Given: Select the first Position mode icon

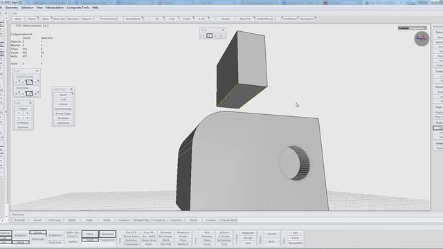Looking at the screenshot, I should click(17, 93).
